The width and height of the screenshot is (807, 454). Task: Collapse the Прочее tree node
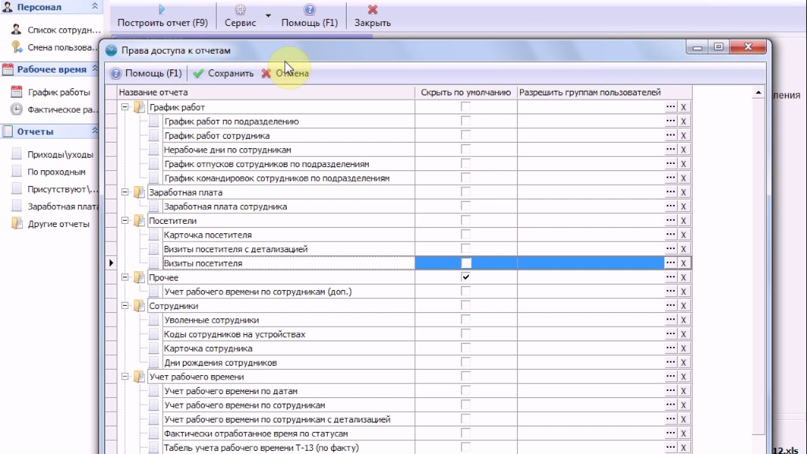pos(125,277)
